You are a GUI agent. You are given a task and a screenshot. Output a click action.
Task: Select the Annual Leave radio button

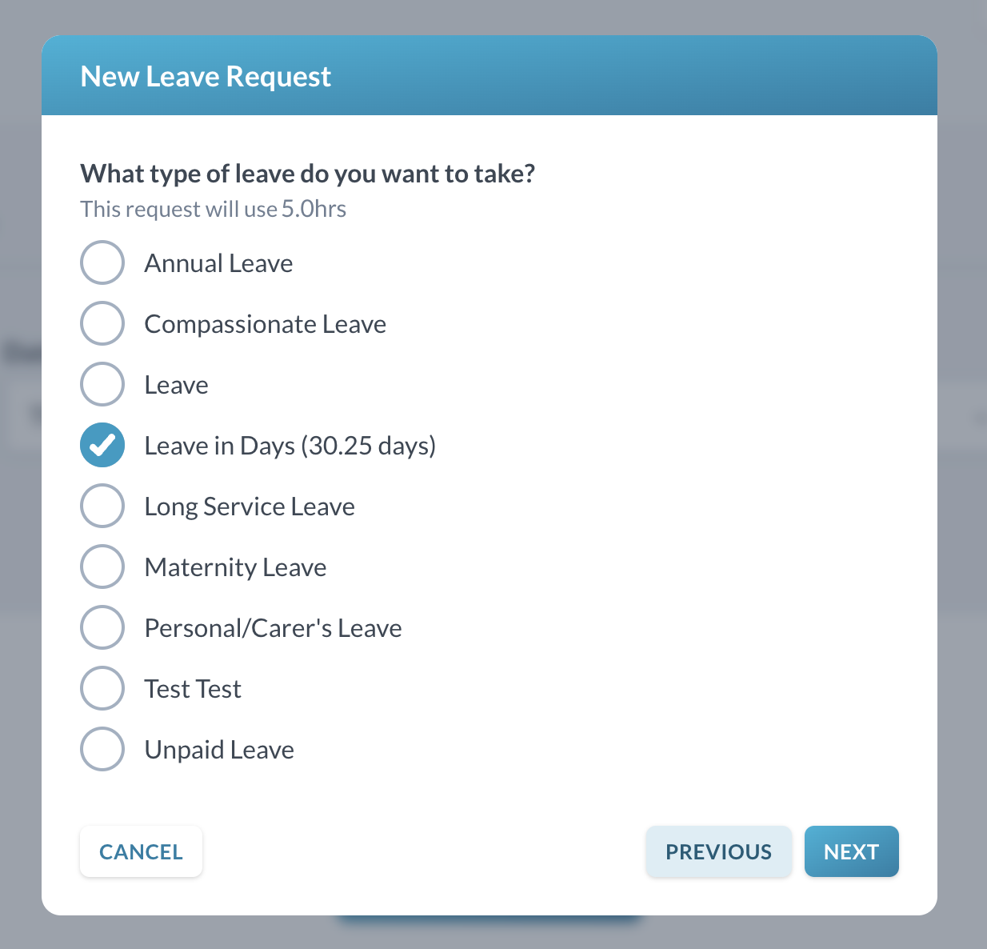pyautogui.click(x=102, y=262)
